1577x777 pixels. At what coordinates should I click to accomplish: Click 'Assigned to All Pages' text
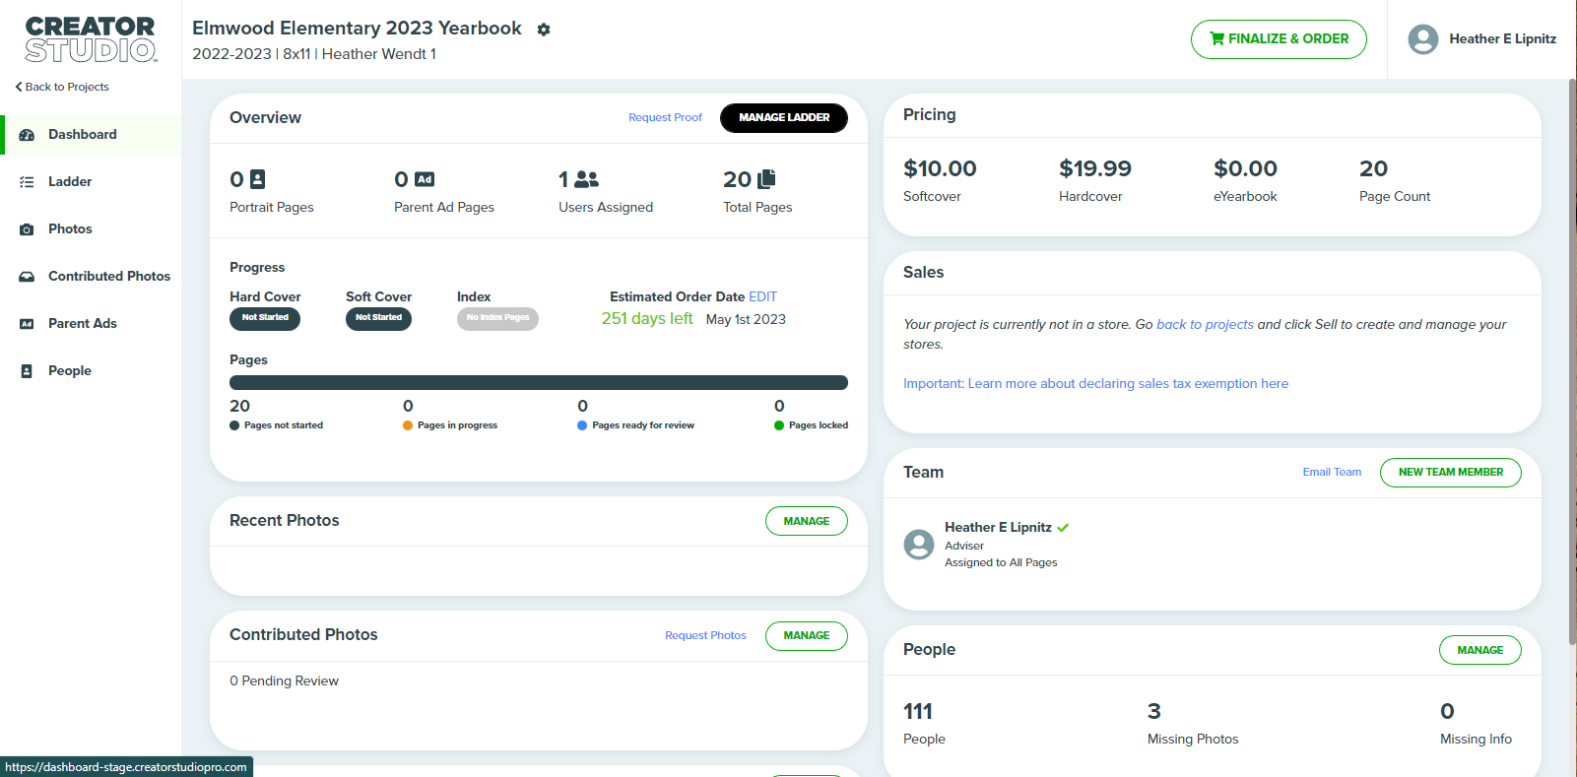[1001, 563]
